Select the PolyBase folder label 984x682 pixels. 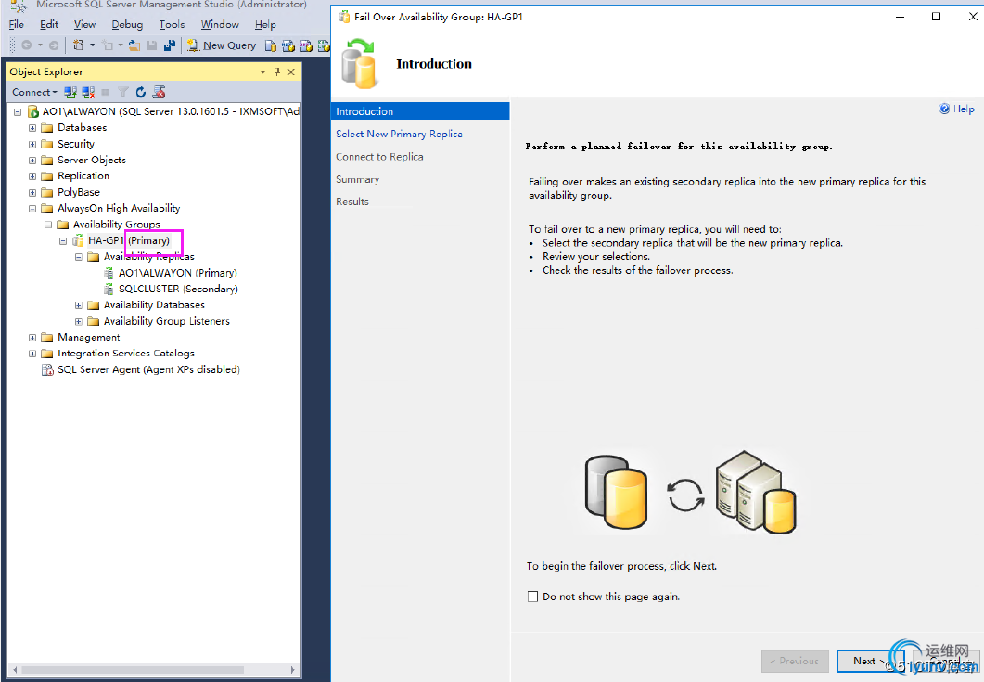(79, 192)
